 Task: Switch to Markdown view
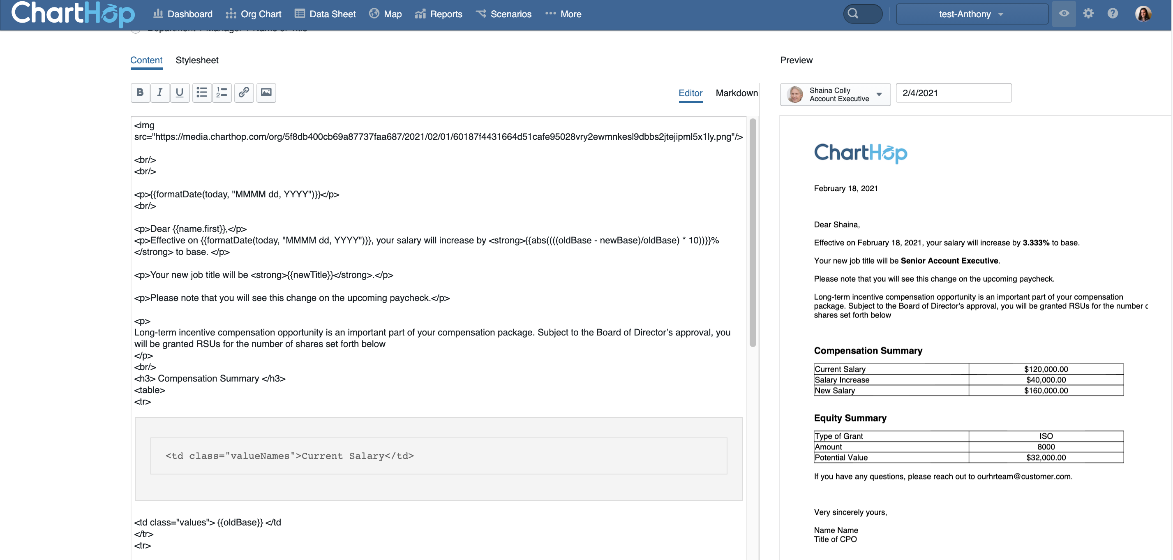coord(736,93)
